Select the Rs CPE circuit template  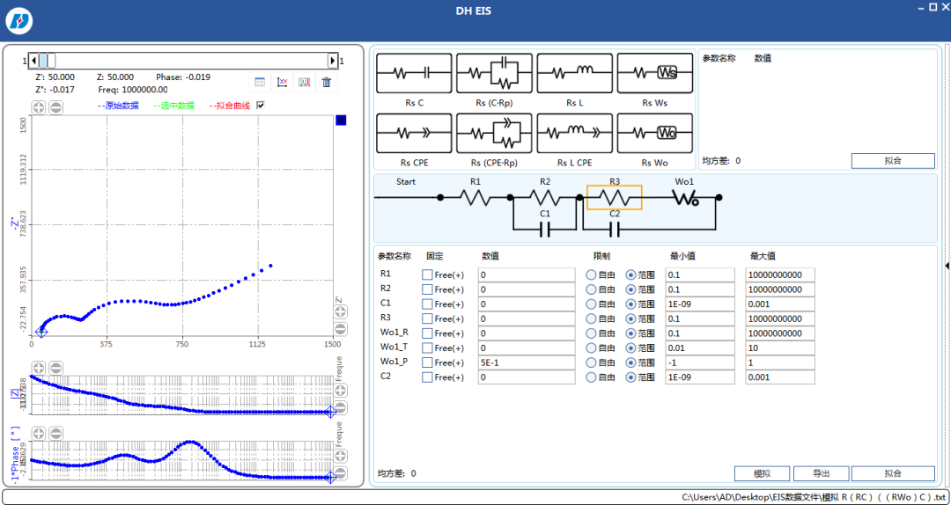coord(414,133)
